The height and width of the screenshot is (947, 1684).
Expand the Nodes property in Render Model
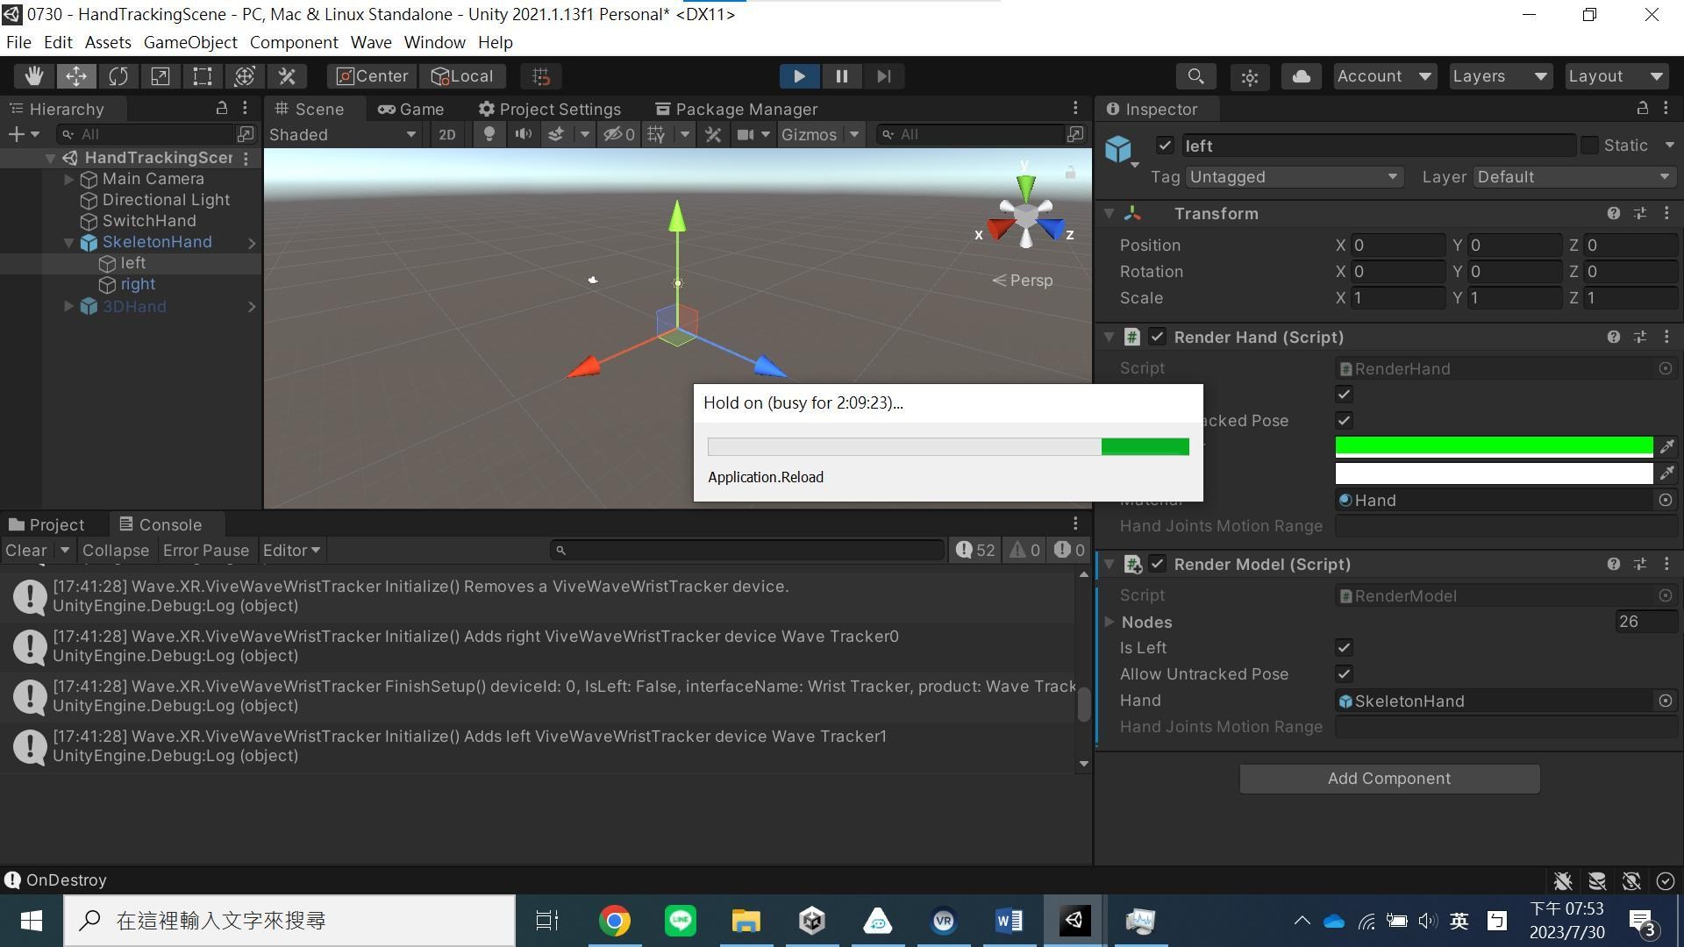pyautogui.click(x=1110, y=622)
